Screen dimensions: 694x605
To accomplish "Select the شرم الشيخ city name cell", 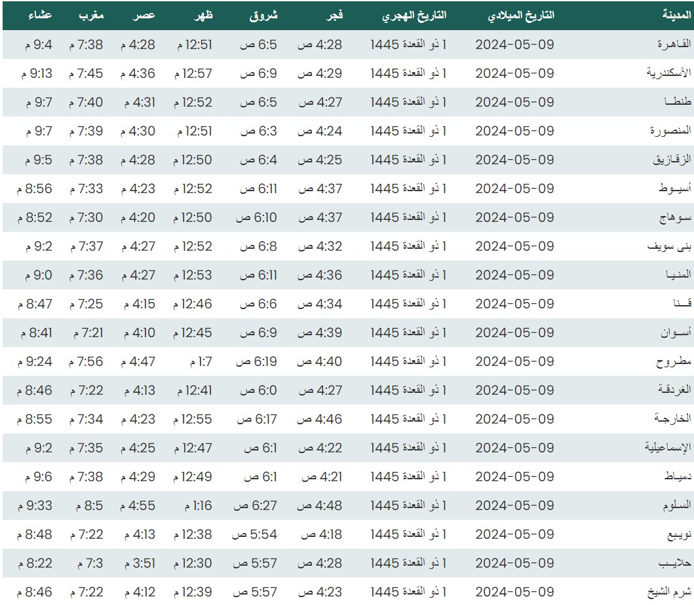I will click(x=668, y=592).
